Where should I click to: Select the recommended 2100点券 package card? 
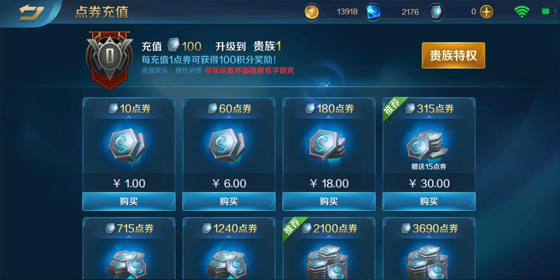pos(329,248)
